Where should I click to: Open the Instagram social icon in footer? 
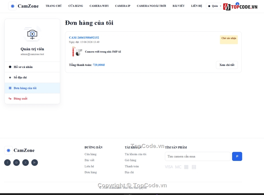16,162
